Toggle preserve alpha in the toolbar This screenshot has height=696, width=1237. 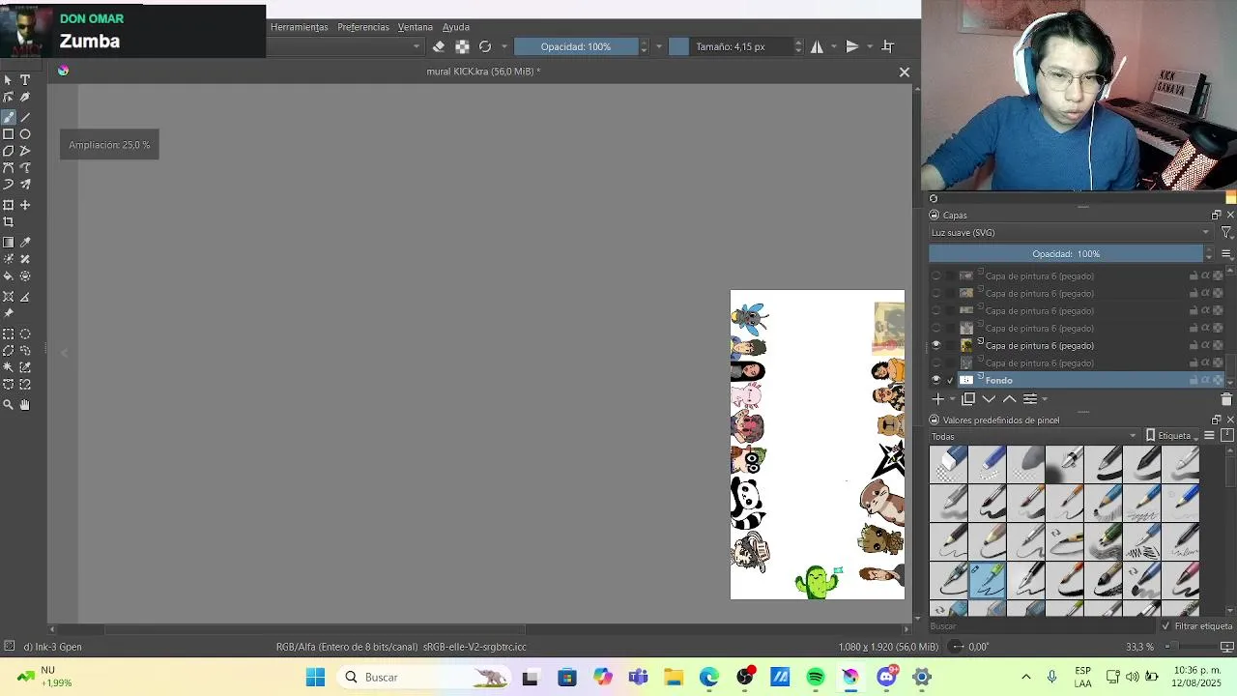[x=462, y=46]
